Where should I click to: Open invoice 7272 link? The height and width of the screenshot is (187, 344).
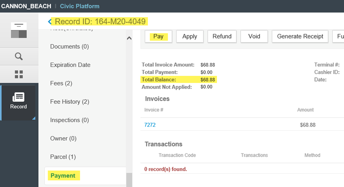[150, 125]
